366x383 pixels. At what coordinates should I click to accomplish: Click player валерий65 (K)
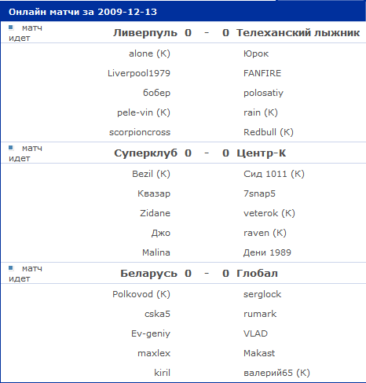pos(276,373)
